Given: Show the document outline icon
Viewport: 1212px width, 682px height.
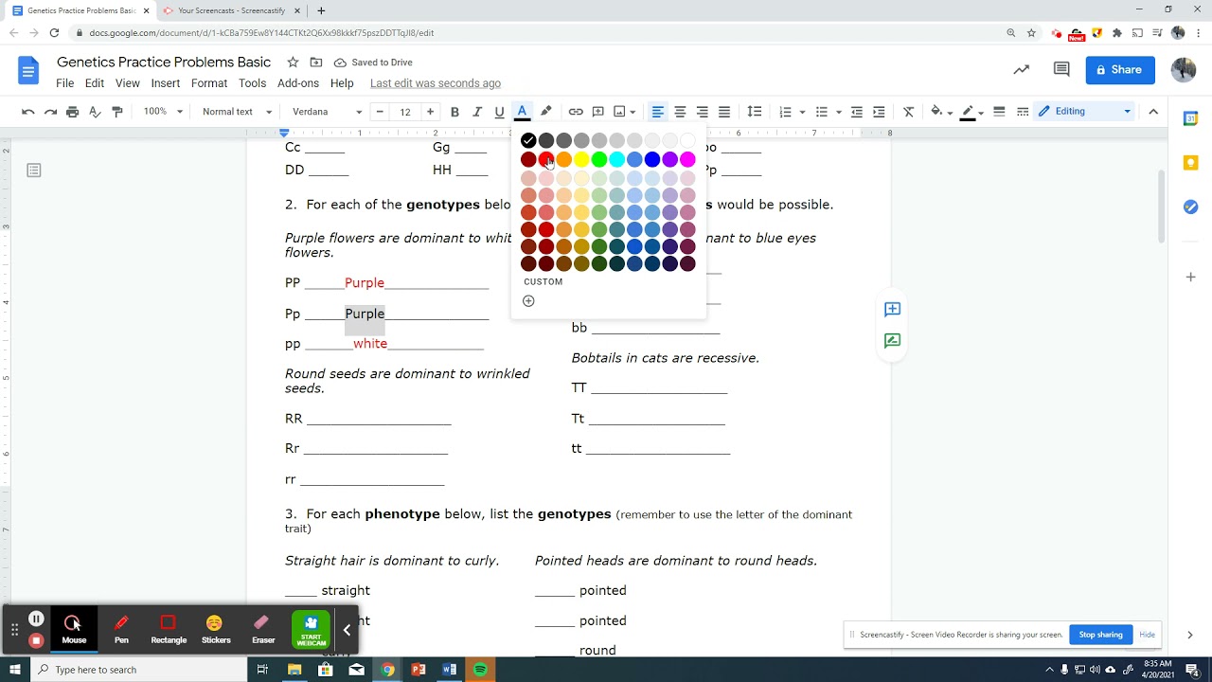Looking at the screenshot, I should coord(34,170).
